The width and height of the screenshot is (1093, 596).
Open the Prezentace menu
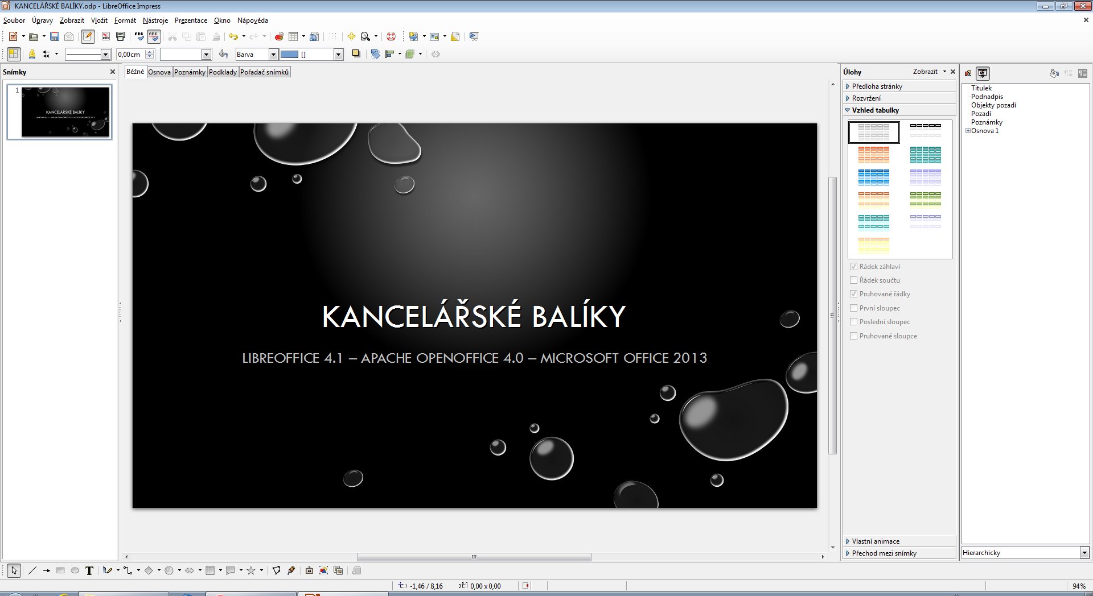(x=191, y=20)
